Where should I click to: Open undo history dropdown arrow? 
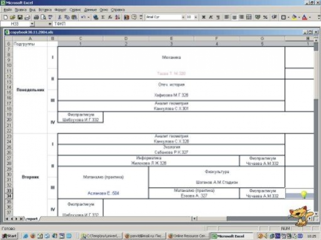(89, 18)
